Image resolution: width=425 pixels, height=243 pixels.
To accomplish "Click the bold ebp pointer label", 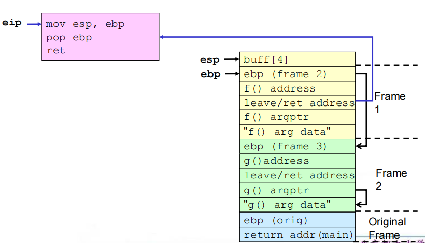I will pyautogui.click(x=210, y=74).
